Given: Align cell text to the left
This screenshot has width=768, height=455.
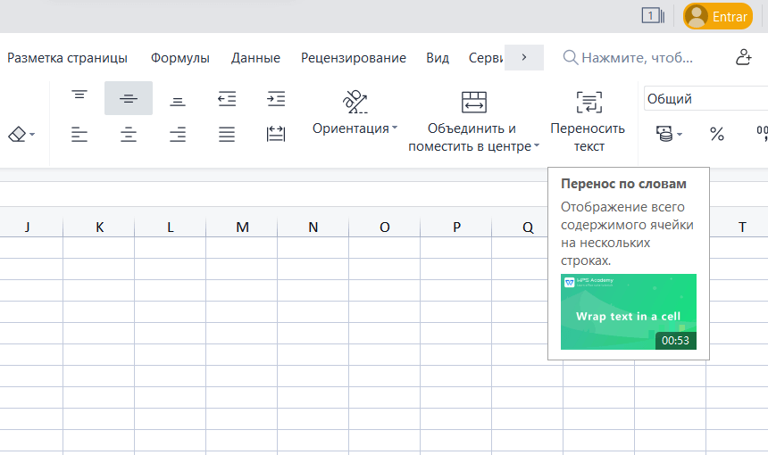Looking at the screenshot, I should click(x=80, y=135).
